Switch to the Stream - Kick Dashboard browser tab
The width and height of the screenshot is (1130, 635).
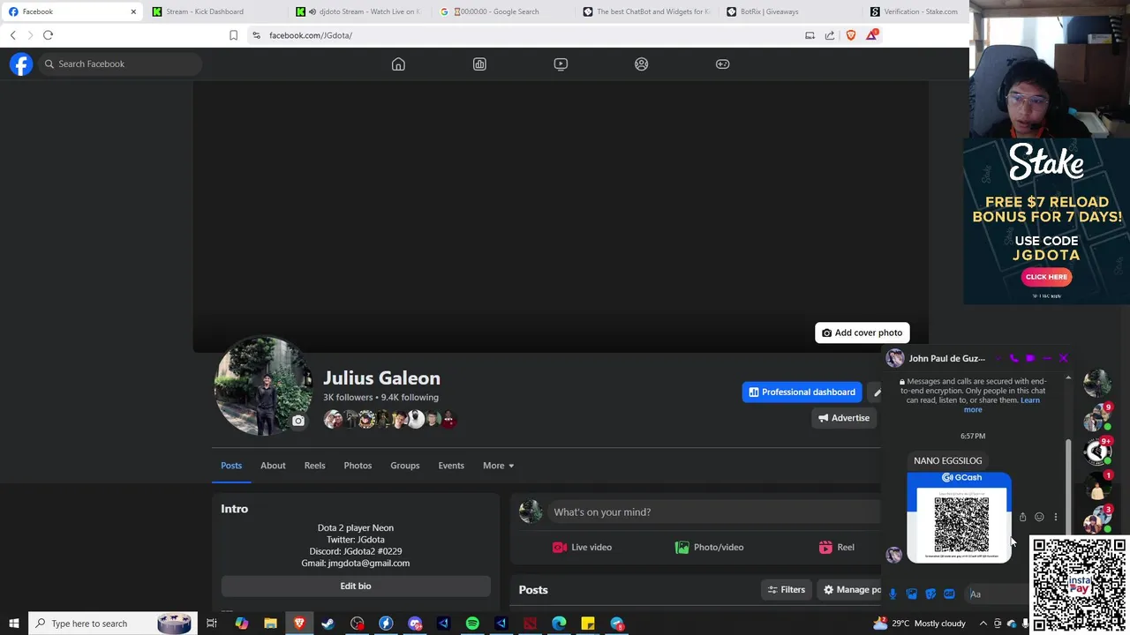tap(216, 11)
